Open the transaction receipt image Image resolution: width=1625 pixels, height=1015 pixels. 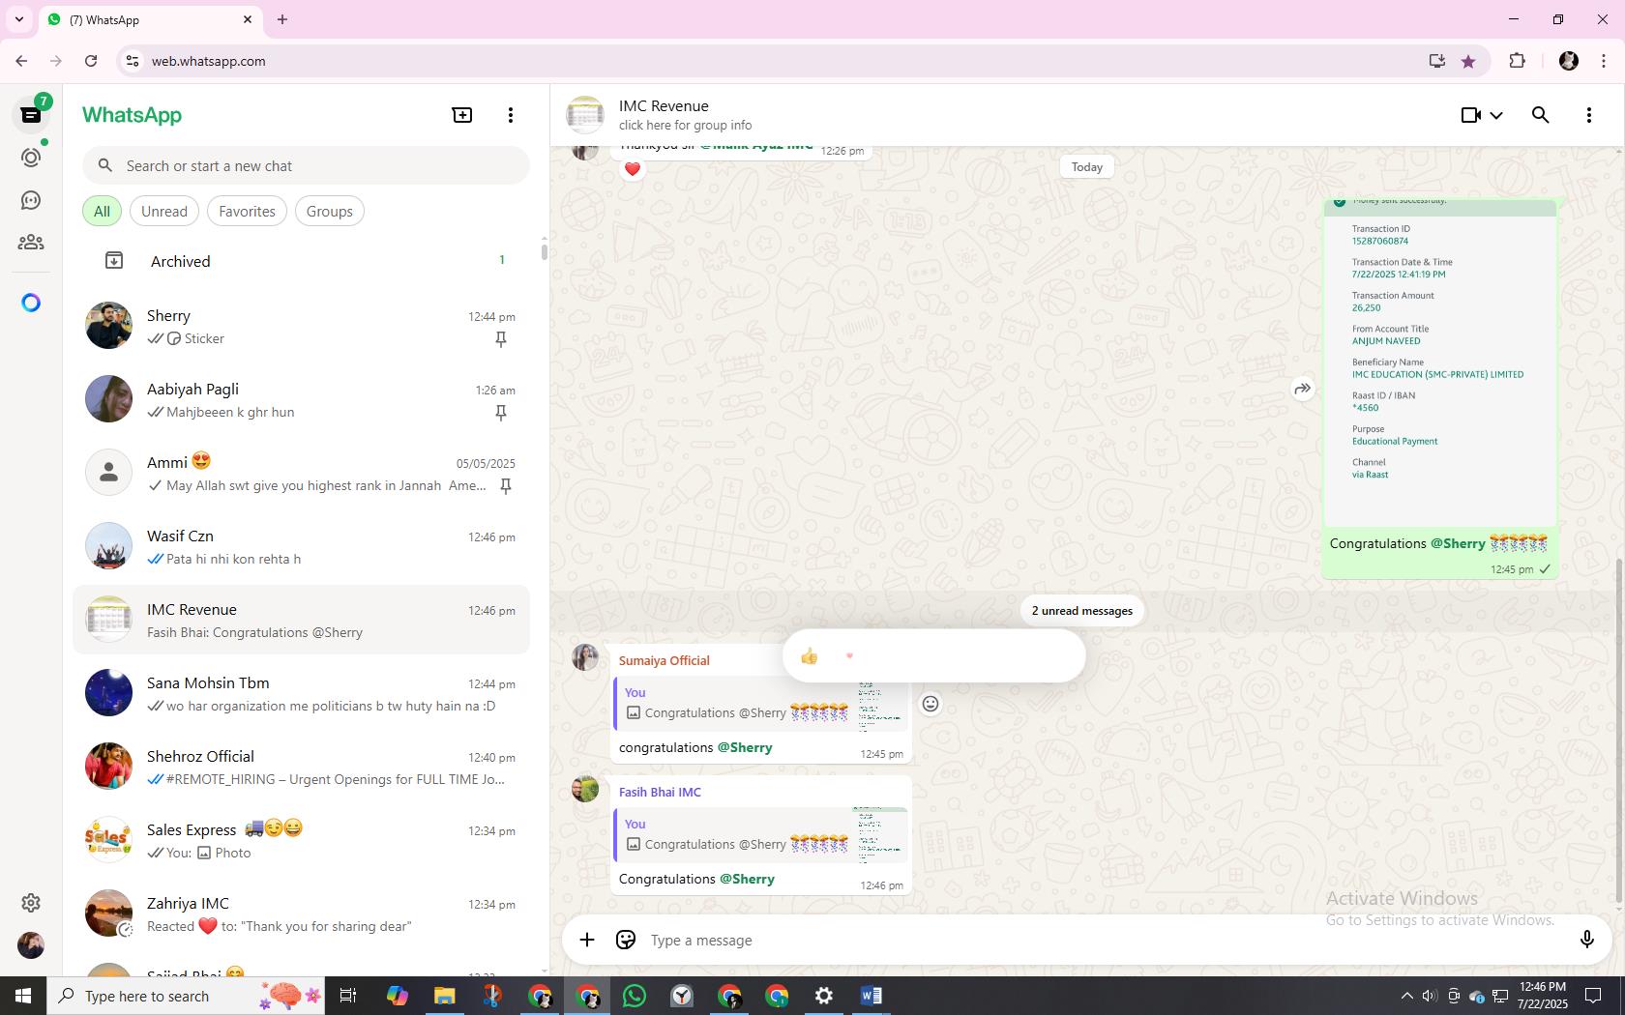pos(1440,362)
